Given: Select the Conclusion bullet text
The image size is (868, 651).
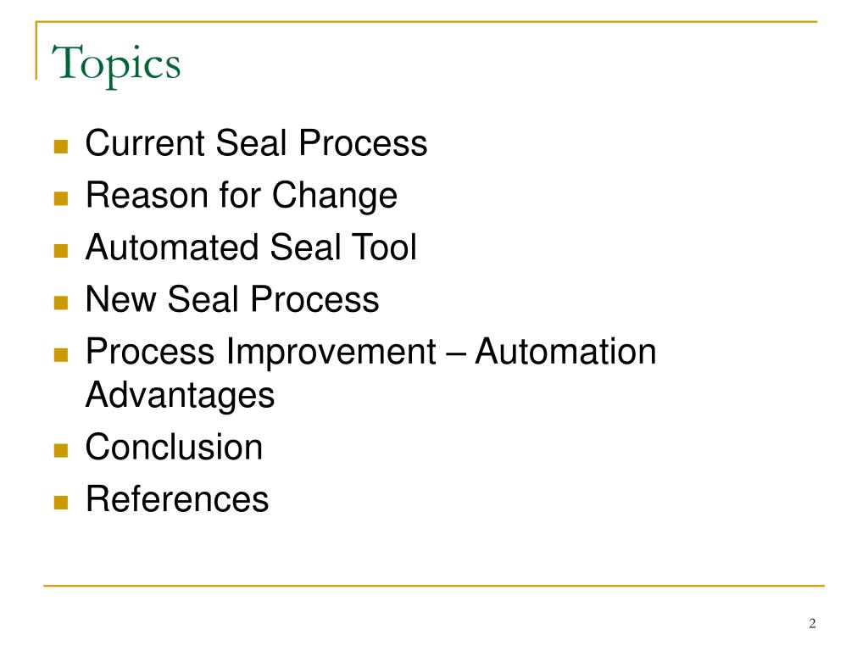Looking at the screenshot, I should coord(174,448).
